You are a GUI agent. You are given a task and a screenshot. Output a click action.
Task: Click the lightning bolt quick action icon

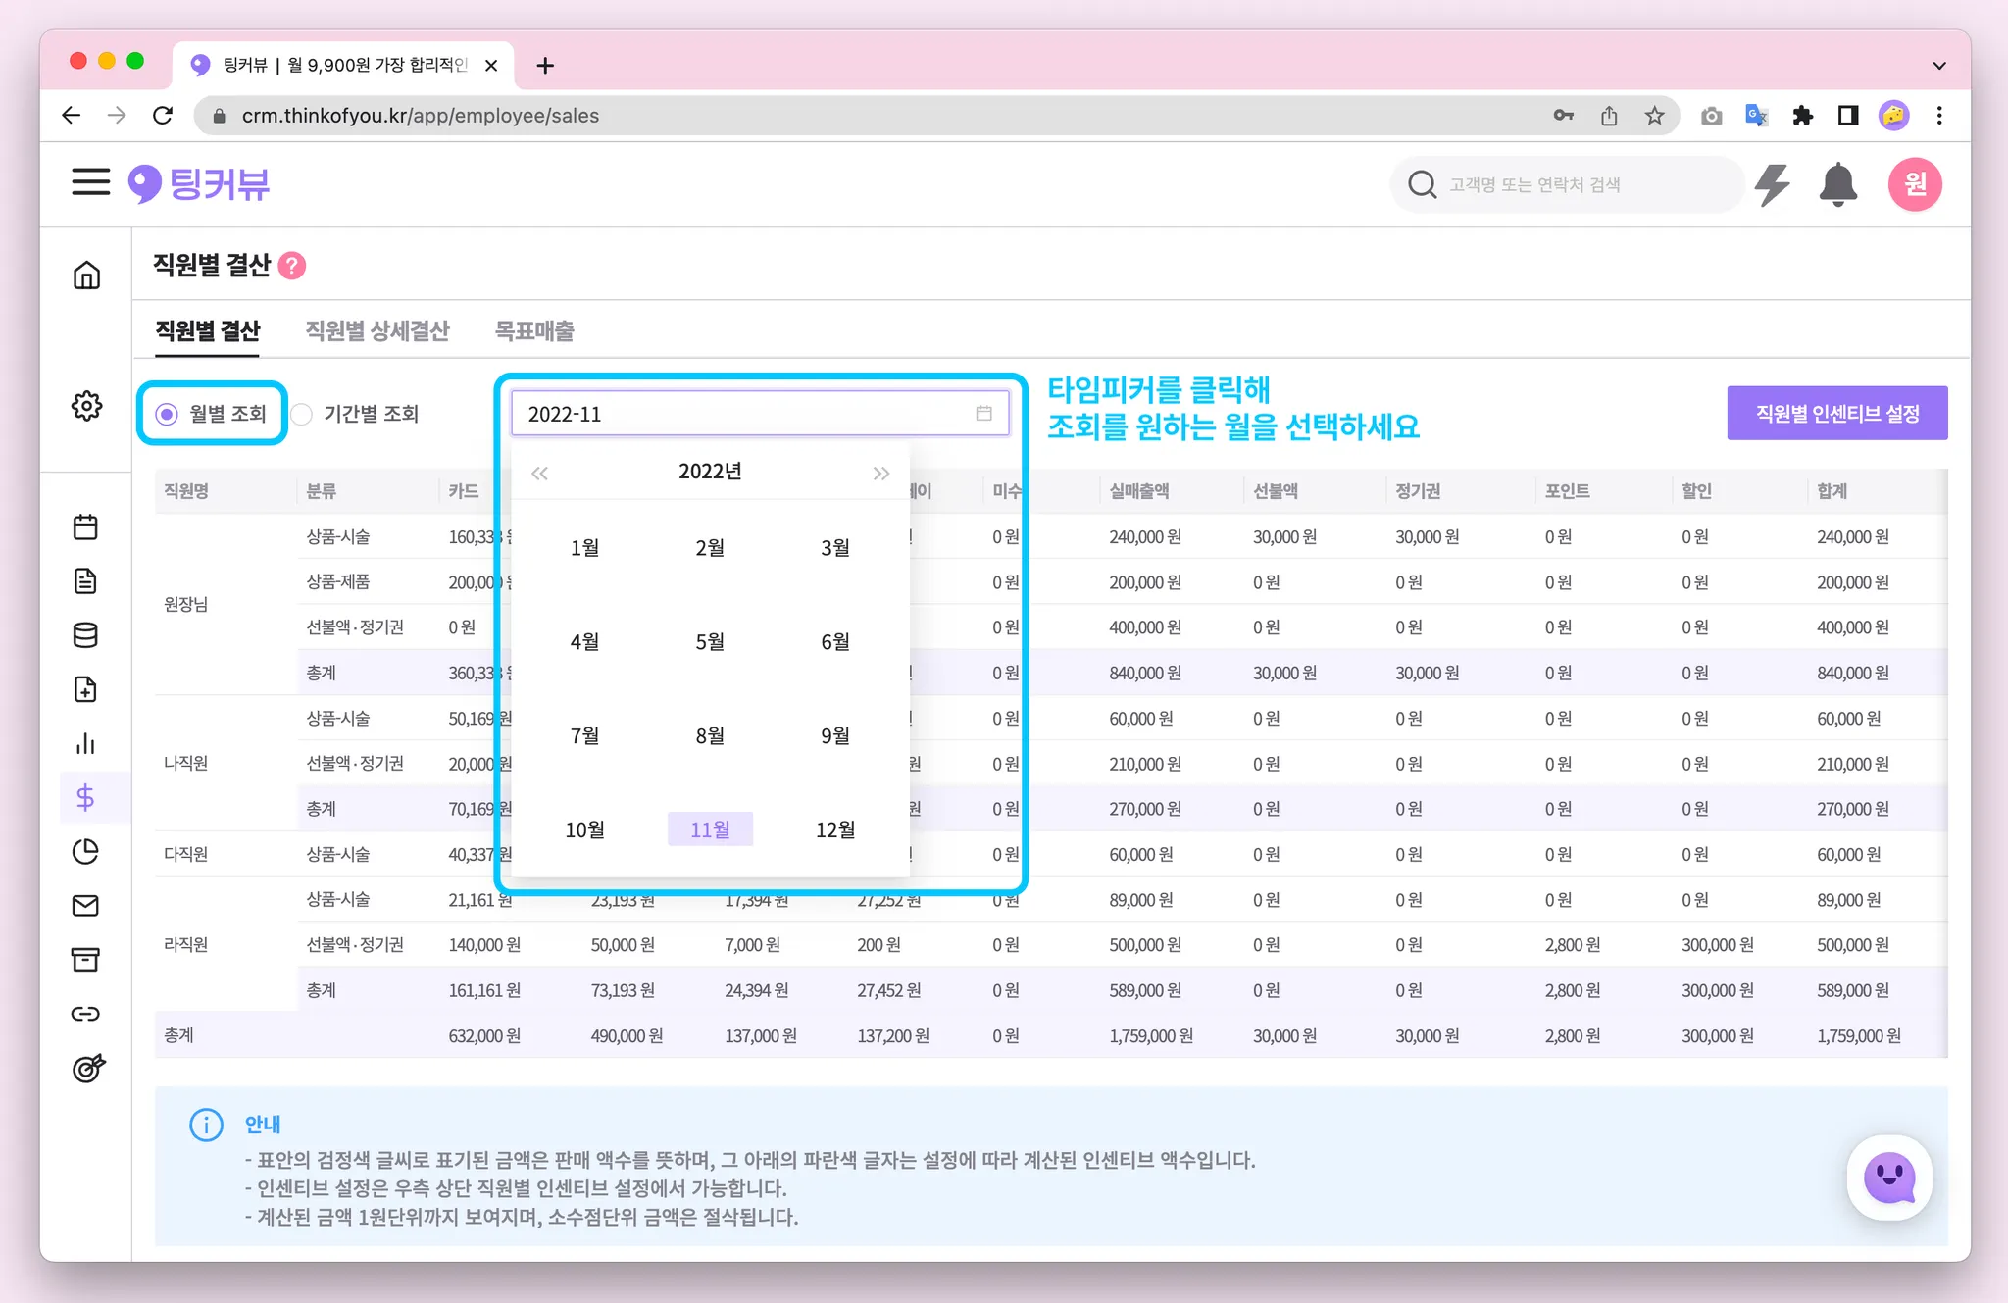pyautogui.click(x=1772, y=184)
